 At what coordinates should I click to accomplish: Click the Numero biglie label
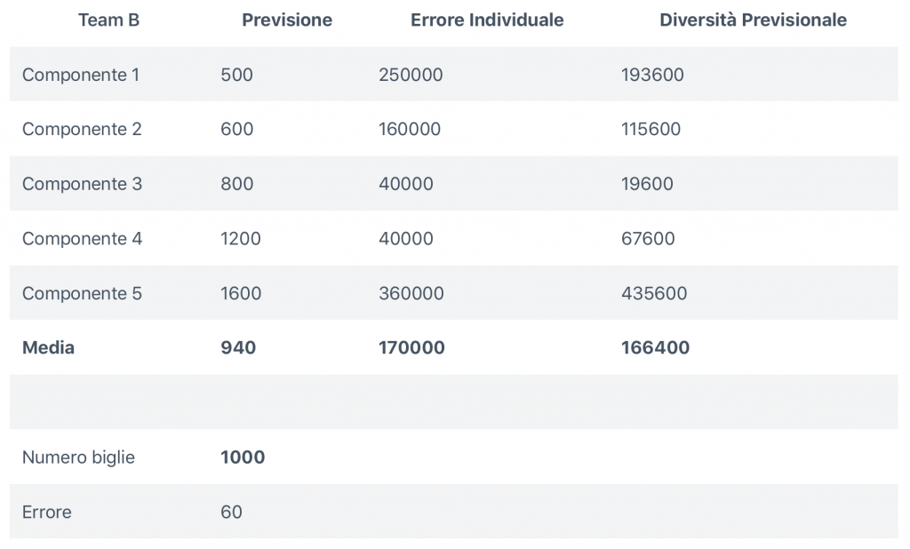point(78,457)
